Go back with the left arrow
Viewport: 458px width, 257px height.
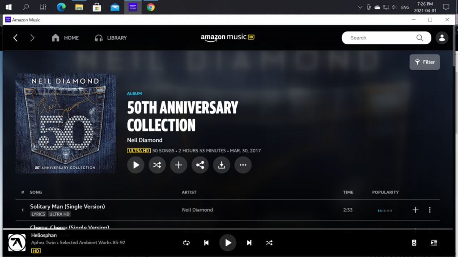(x=16, y=38)
